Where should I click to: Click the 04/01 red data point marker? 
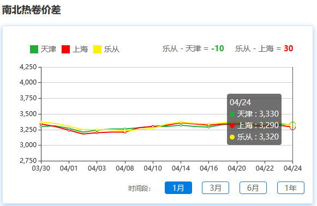coord(69,130)
